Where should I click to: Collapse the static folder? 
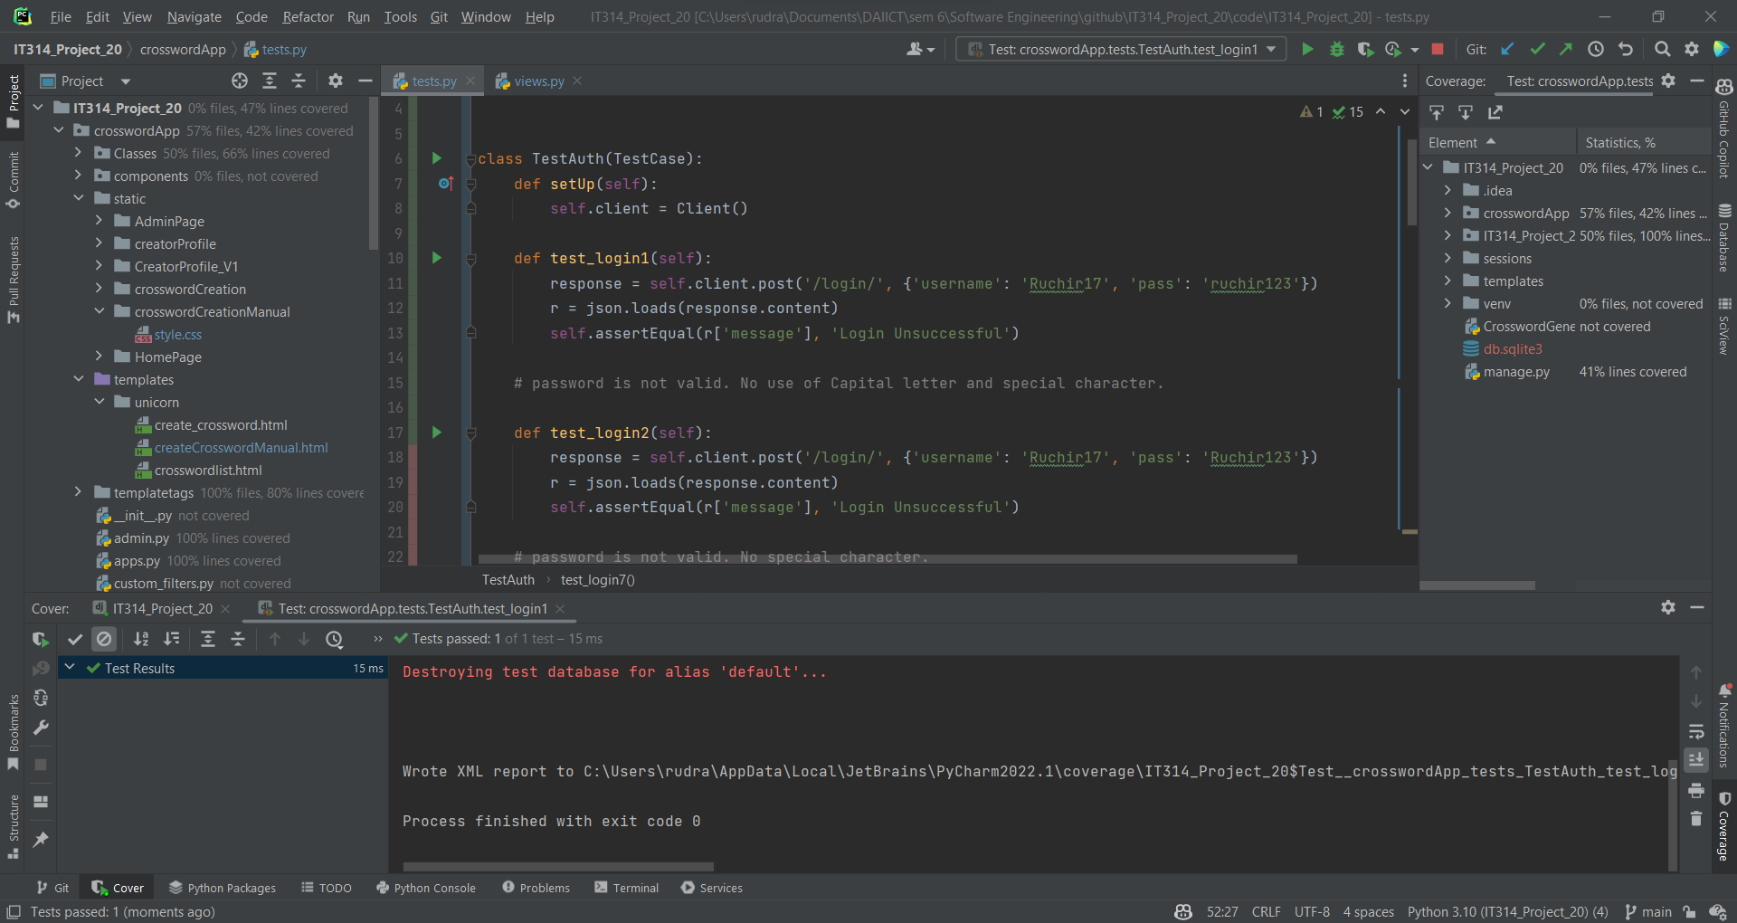[x=78, y=198]
